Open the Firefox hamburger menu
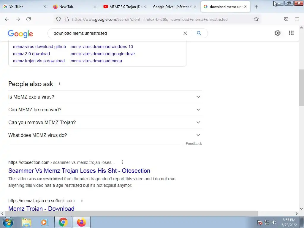Image resolution: width=304 pixels, height=228 pixels. 297,19
